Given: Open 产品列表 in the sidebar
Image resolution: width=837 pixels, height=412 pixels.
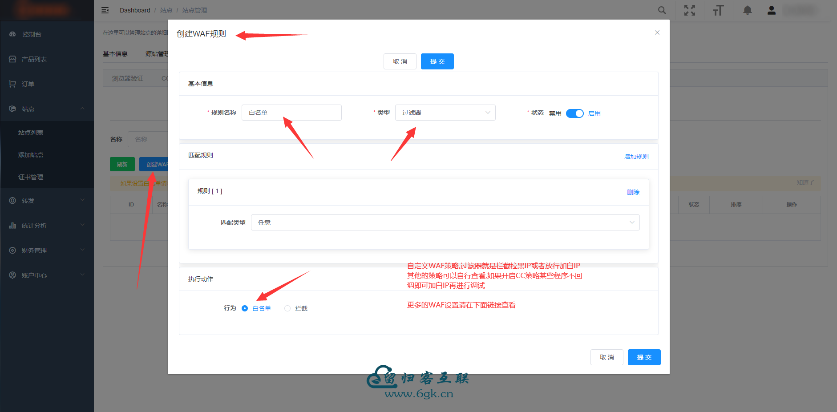Looking at the screenshot, I should [x=34, y=59].
